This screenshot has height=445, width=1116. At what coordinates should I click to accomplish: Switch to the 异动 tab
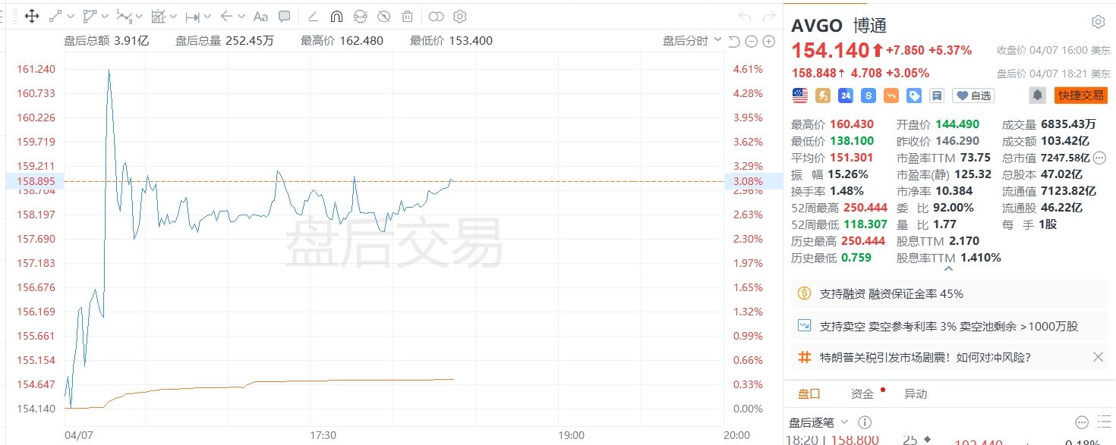pyautogui.click(x=915, y=394)
